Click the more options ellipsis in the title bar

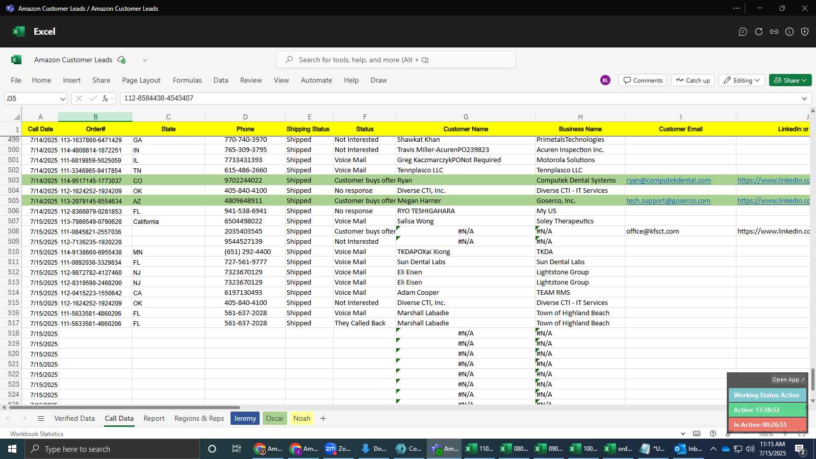point(736,8)
